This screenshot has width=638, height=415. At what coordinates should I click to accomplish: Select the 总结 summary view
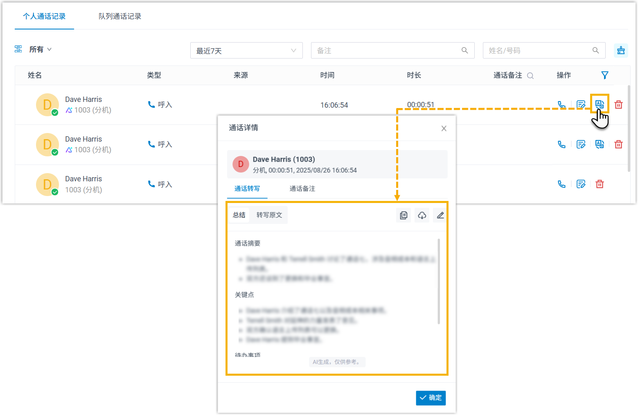[x=239, y=215]
